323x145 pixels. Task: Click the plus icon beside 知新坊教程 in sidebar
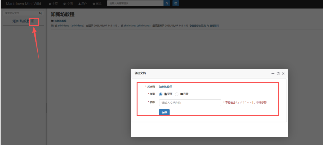pos(33,21)
